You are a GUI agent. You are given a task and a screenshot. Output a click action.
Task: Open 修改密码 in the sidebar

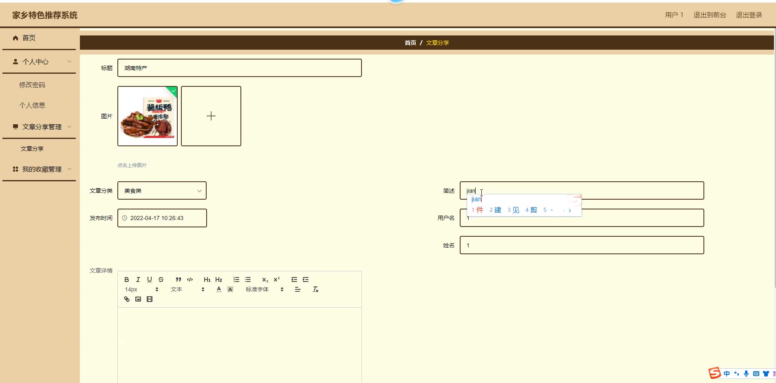pyautogui.click(x=32, y=85)
